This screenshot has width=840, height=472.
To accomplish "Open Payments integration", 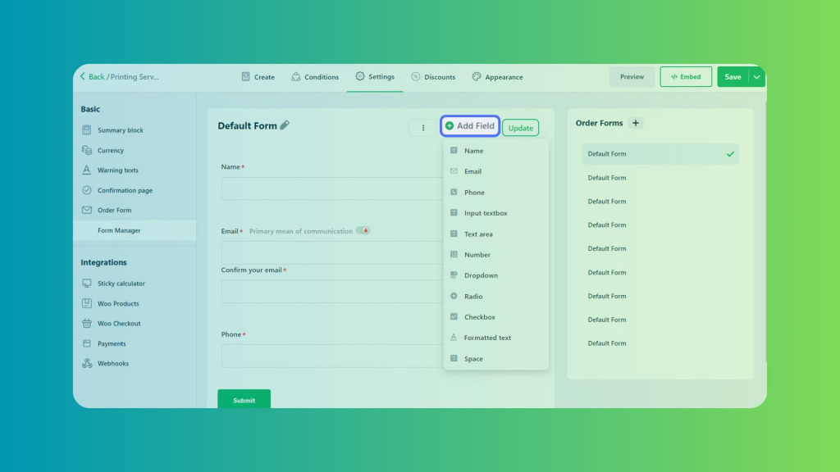I will click(x=112, y=344).
